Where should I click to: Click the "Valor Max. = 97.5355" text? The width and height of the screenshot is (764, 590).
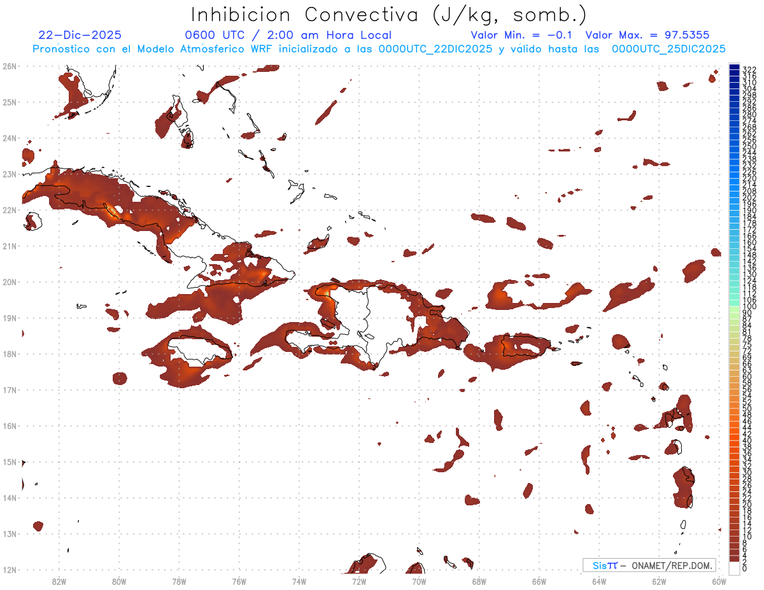tap(647, 35)
